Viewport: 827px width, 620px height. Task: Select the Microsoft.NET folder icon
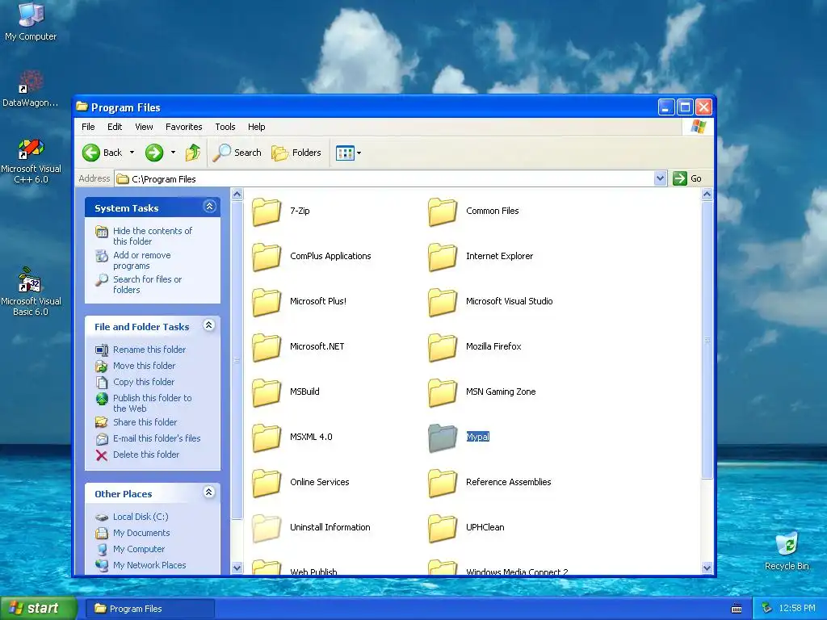267,347
